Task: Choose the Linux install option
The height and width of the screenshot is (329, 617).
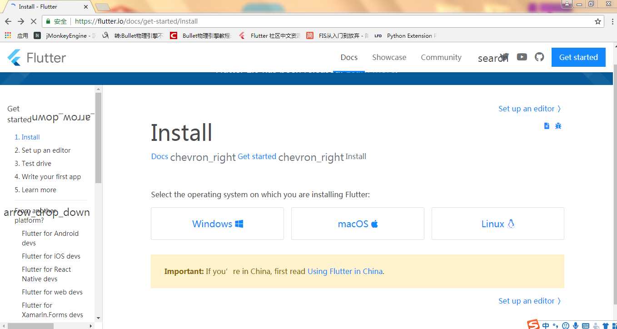Action: point(498,224)
